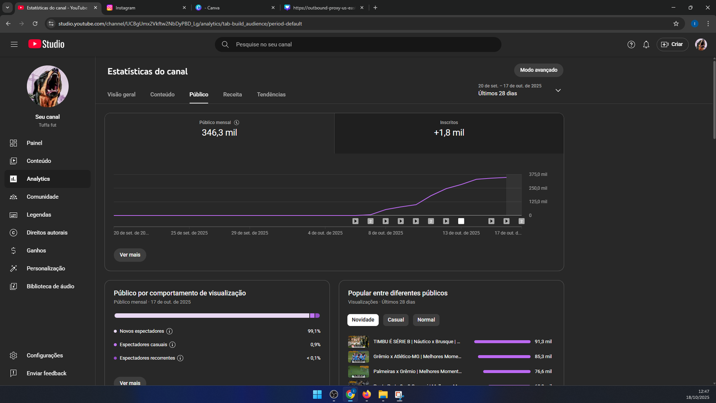Click the notifications bell icon
Screen dimensions: 716x403
(x=646, y=44)
